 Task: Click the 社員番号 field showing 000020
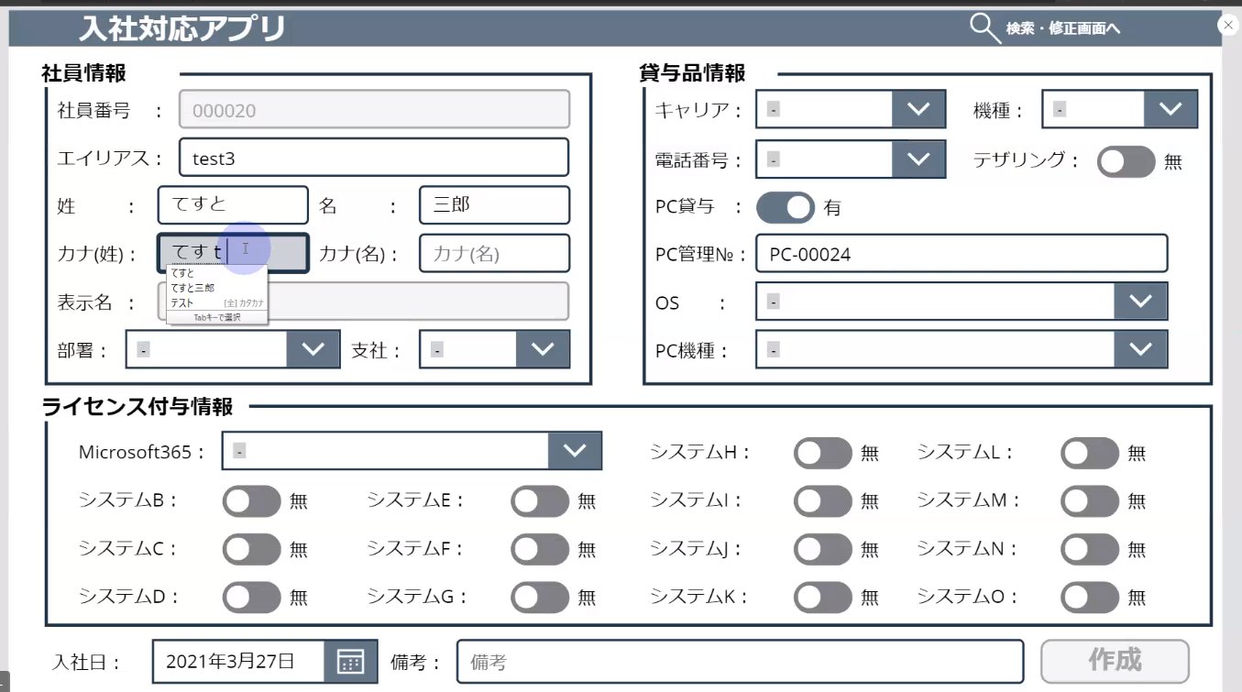[374, 110]
